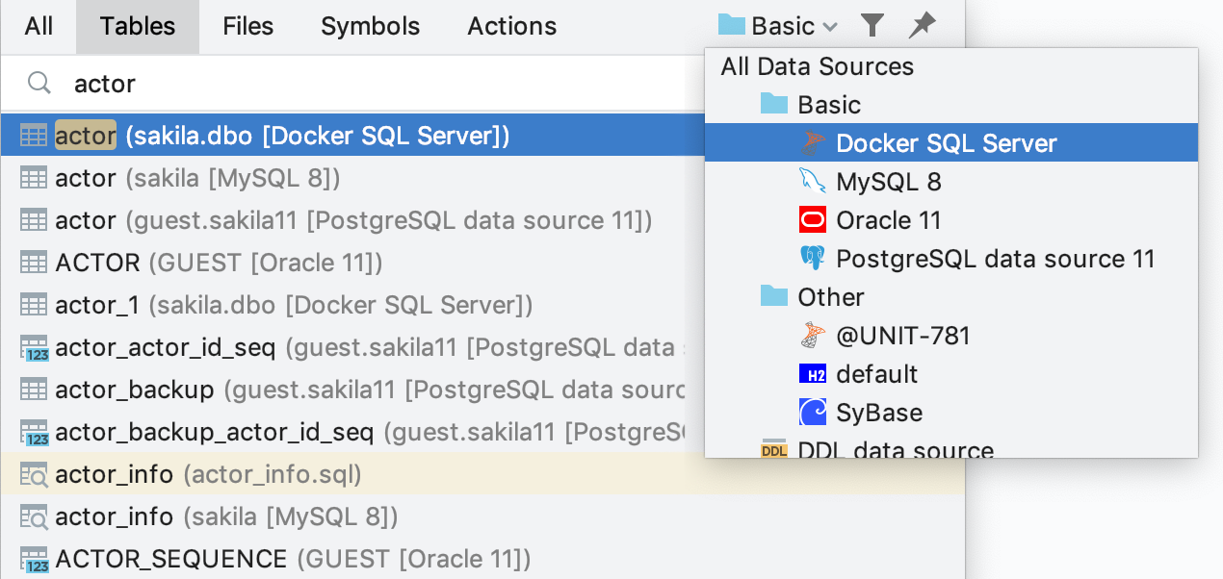
Task: Go to the Actions tab
Action: point(512,26)
